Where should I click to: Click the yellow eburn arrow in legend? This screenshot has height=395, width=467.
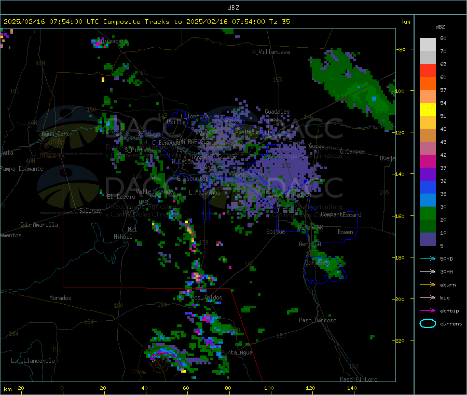pos(428,285)
